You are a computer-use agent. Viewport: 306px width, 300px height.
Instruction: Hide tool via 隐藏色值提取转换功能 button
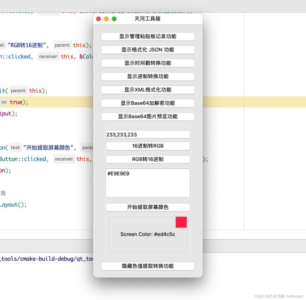[148, 266]
